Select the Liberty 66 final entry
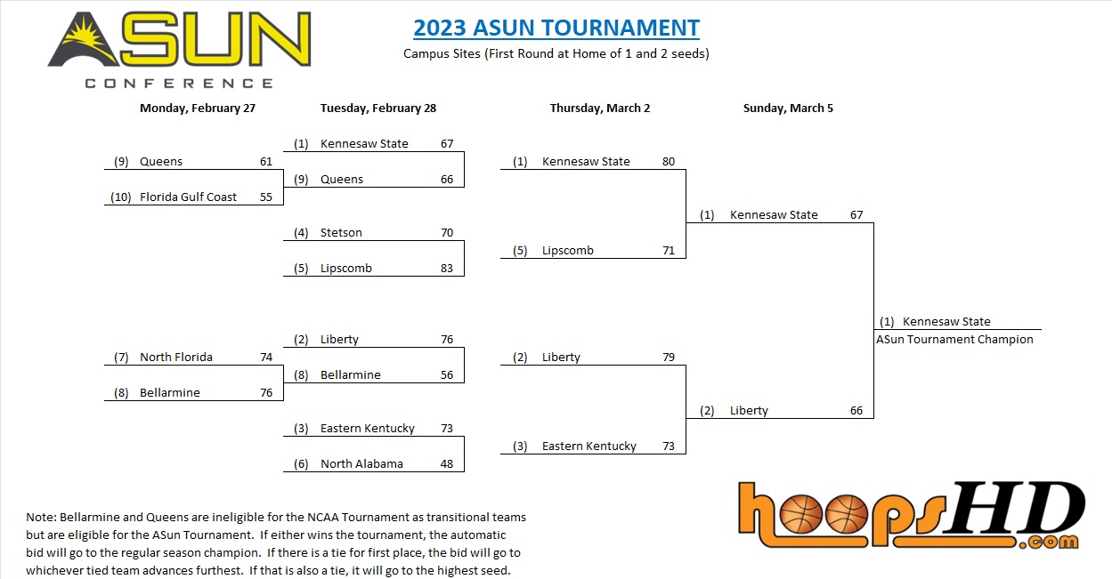The width and height of the screenshot is (1112, 579). tap(780, 411)
